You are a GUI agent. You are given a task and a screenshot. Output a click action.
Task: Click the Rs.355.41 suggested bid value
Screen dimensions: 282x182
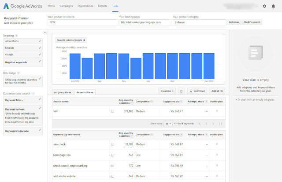click(x=177, y=111)
